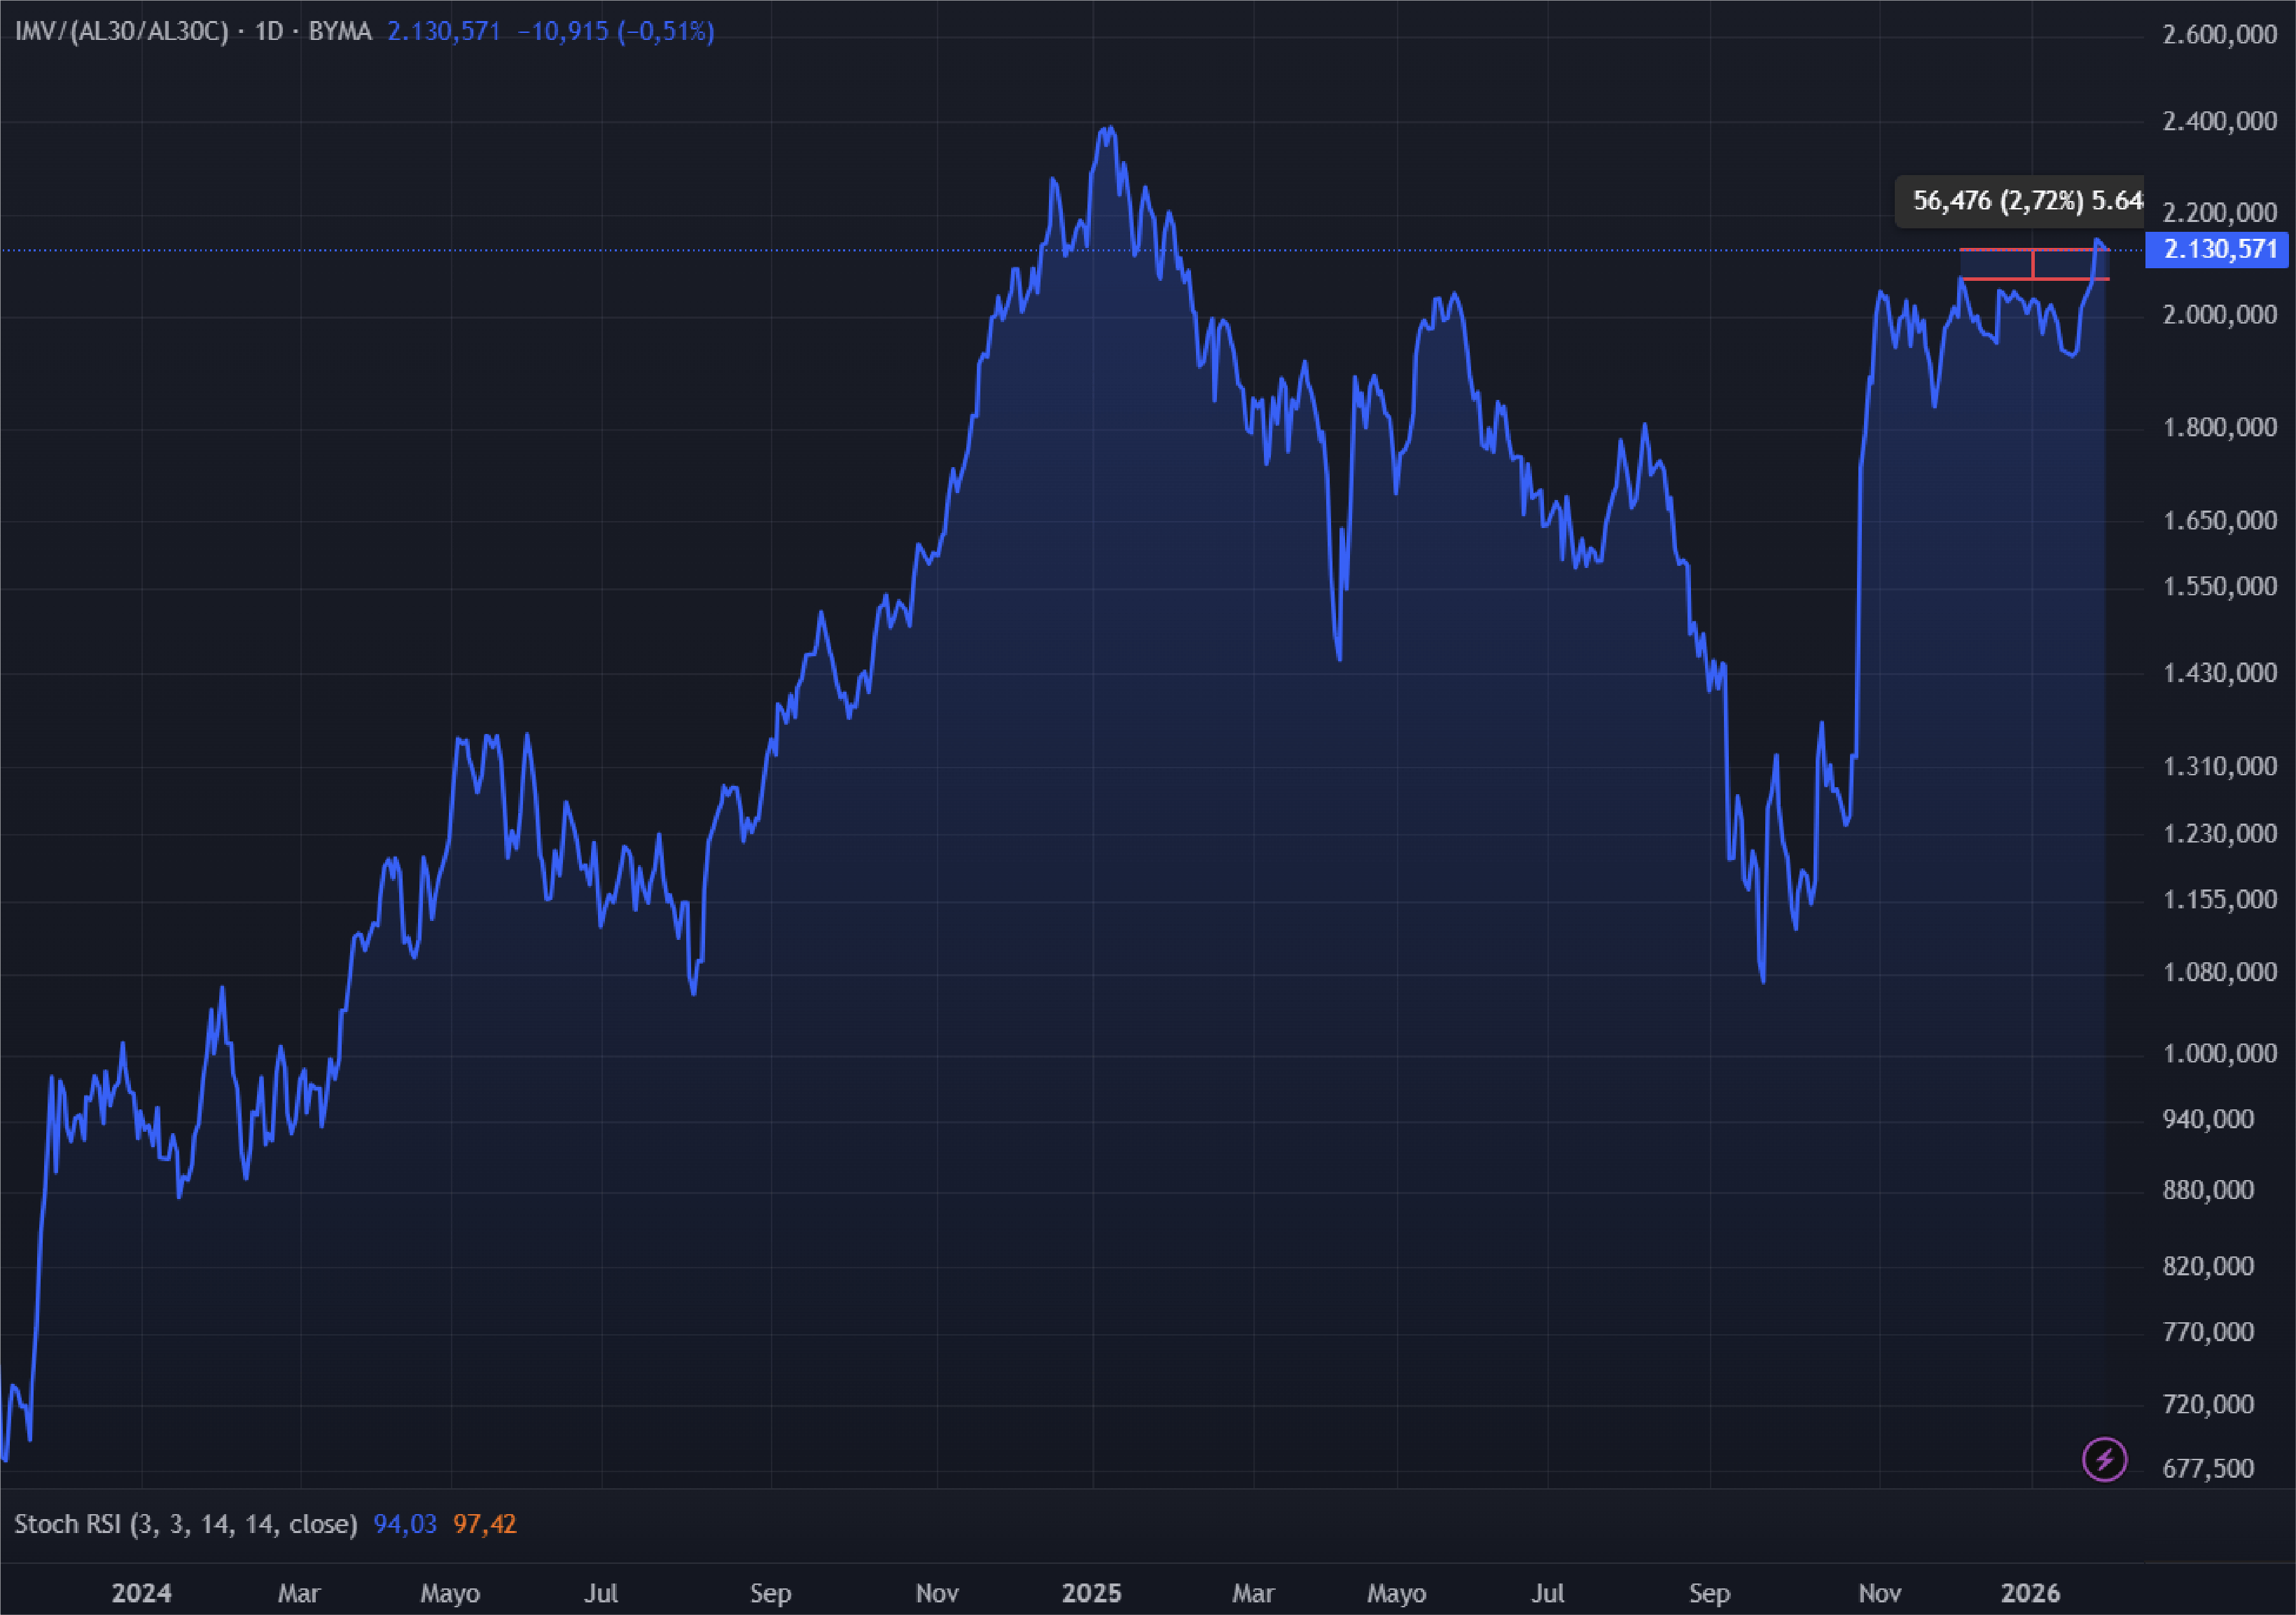The image size is (2296, 1615).
Task: Click the 2024 label on time axis
Action: point(141,1593)
